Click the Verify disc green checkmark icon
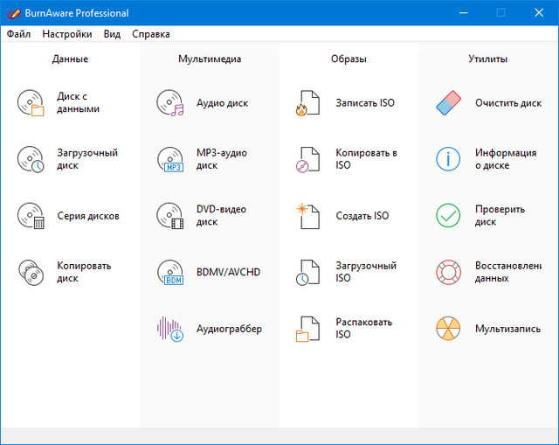Image resolution: width=559 pixels, height=445 pixels. 448,216
